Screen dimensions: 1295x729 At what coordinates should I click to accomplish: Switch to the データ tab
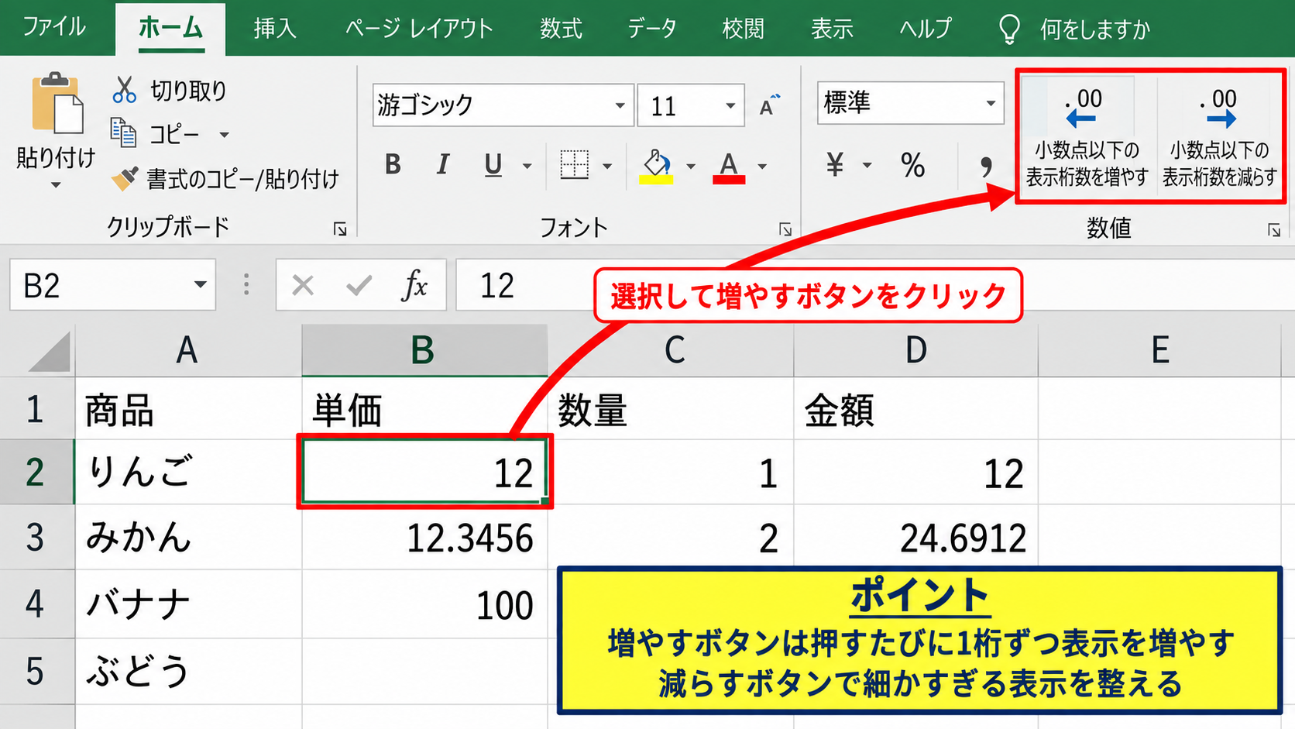[652, 29]
